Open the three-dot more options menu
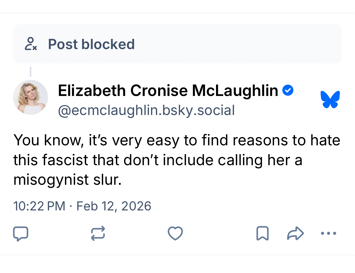 click(x=329, y=234)
